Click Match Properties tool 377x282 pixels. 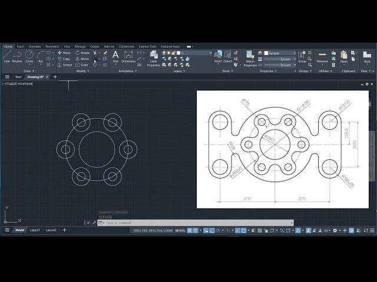pyautogui.click(x=250, y=59)
